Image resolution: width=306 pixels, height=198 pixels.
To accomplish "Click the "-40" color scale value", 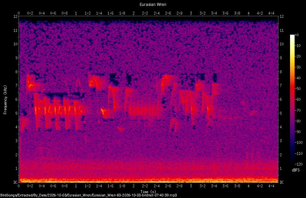I will click(298, 78).
